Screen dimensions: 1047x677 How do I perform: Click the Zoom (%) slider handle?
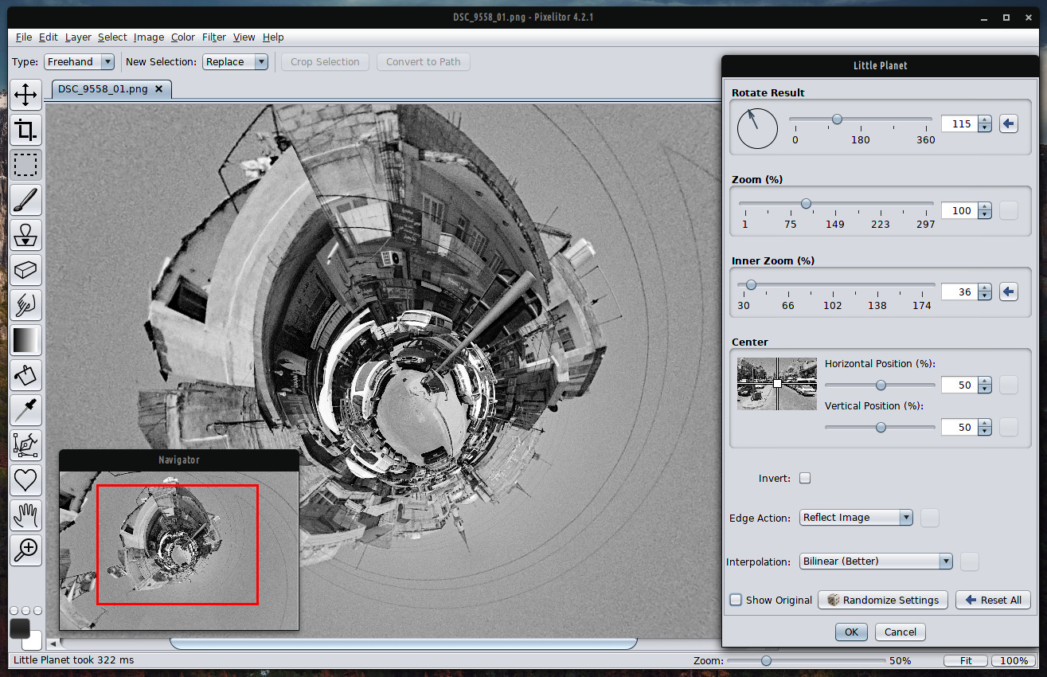pos(806,204)
